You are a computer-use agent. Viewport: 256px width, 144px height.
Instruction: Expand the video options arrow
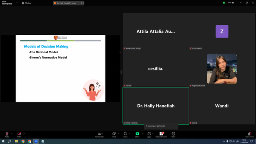click(24, 134)
